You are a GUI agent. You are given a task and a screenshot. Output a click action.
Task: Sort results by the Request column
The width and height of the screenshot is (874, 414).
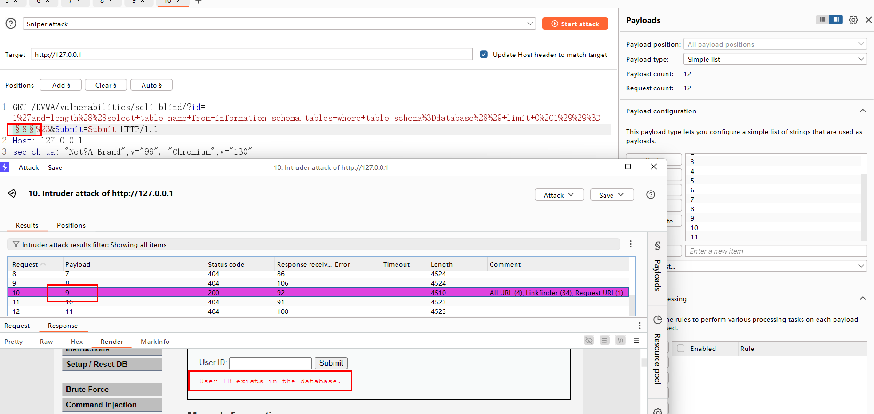(35, 264)
